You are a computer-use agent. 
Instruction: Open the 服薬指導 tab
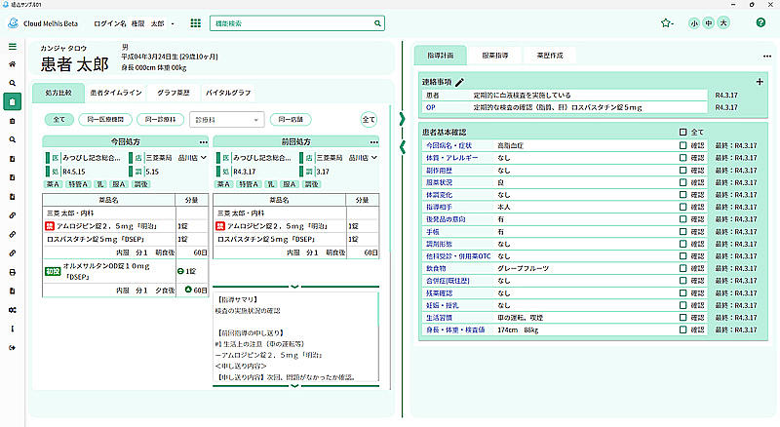pyautogui.click(x=501, y=56)
